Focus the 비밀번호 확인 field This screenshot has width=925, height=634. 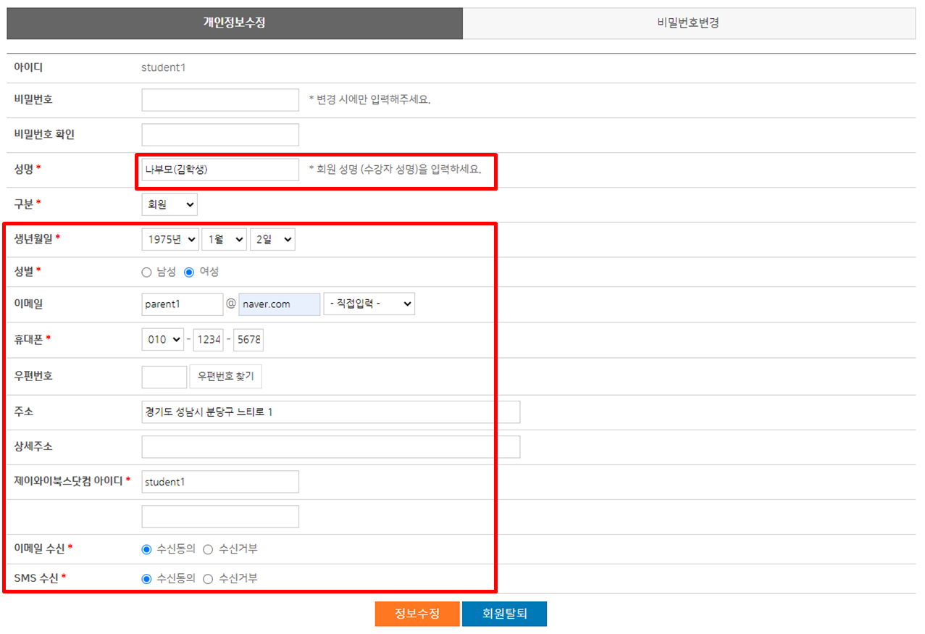[x=220, y=135]
